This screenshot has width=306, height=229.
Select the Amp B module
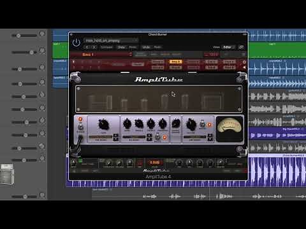(x=175, y=67)
